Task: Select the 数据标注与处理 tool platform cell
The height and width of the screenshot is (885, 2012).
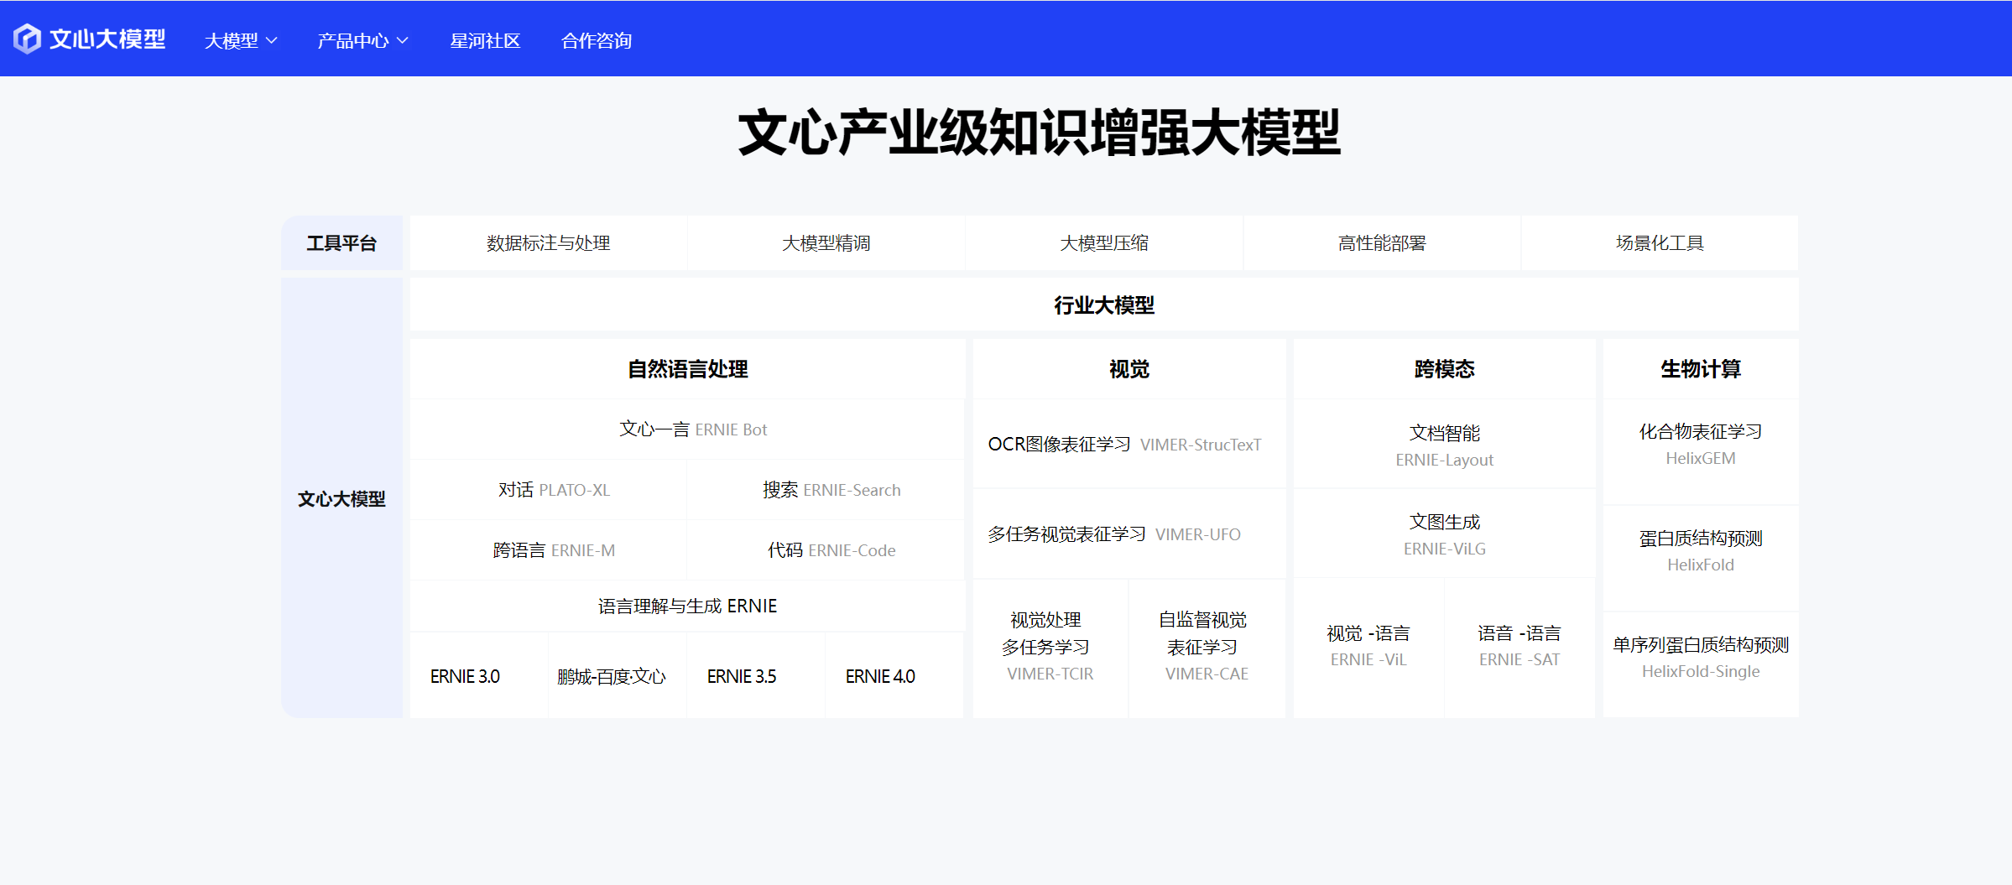Action: point(548,242)
